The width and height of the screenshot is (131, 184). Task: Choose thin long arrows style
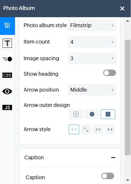click(86, 129)
